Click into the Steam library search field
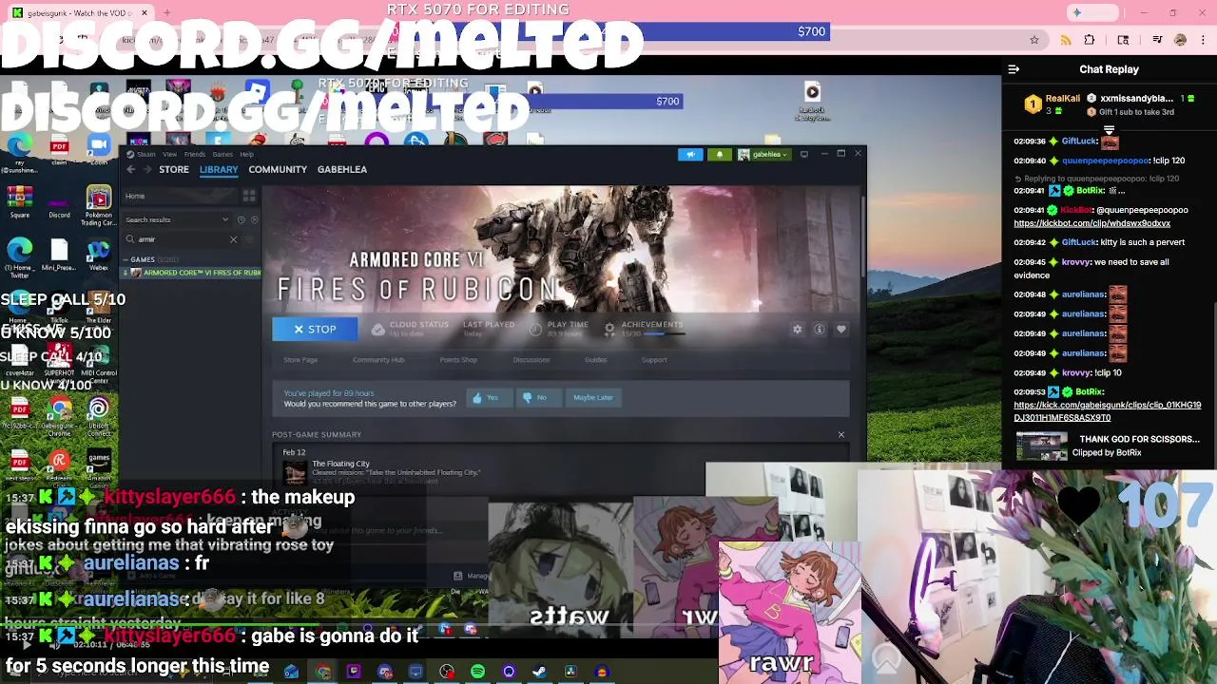Image resolution: width=1217 pixels, height=684 pixels. click(x=181, y=239)
